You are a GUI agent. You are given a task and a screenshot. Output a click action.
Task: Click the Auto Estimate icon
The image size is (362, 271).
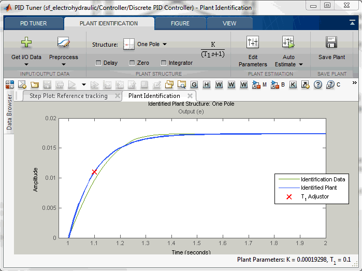[x=288, y=42]
